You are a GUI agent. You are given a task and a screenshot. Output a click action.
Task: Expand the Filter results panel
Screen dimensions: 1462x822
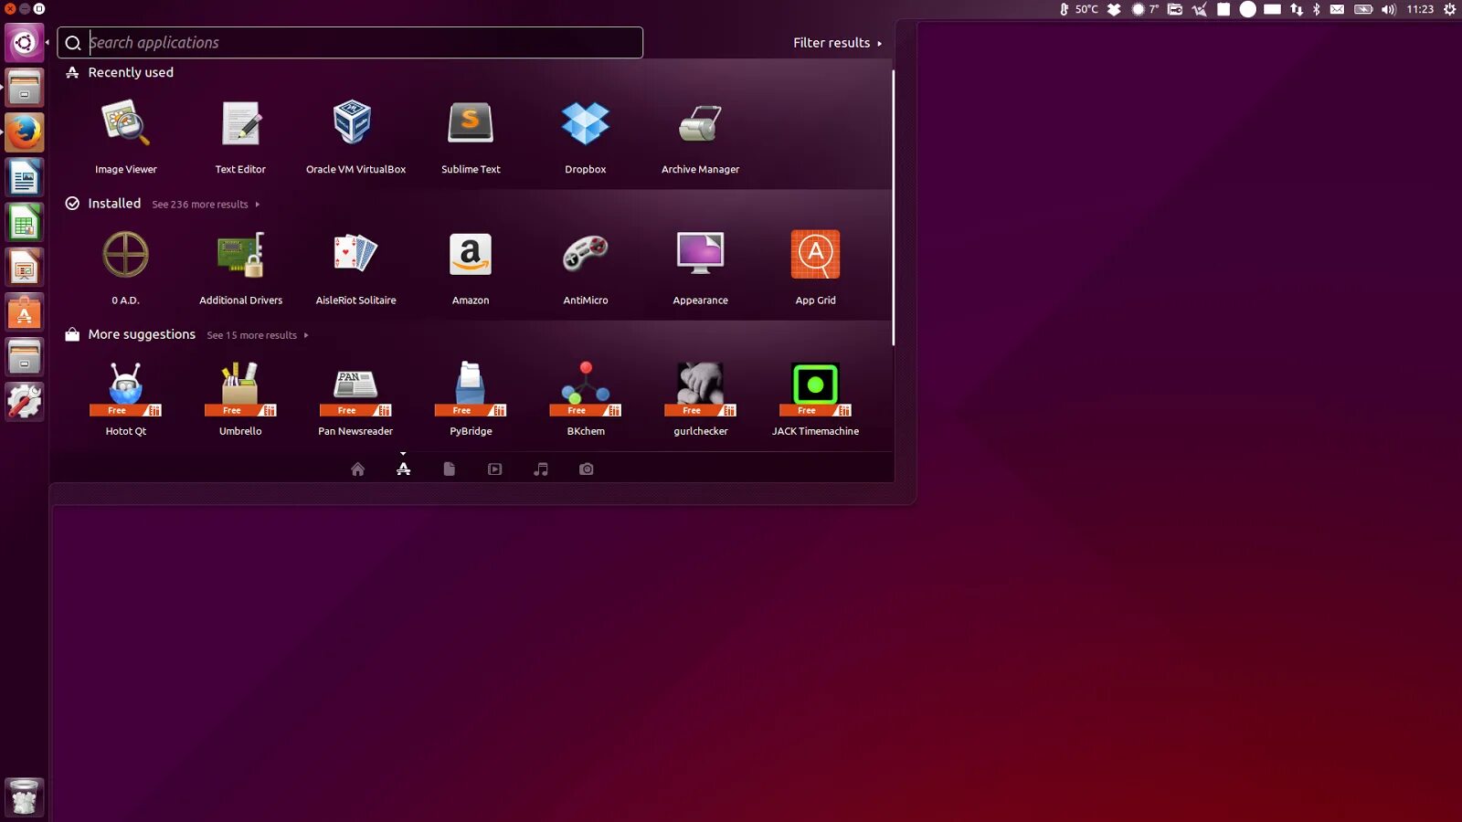(x=837, y=43)
